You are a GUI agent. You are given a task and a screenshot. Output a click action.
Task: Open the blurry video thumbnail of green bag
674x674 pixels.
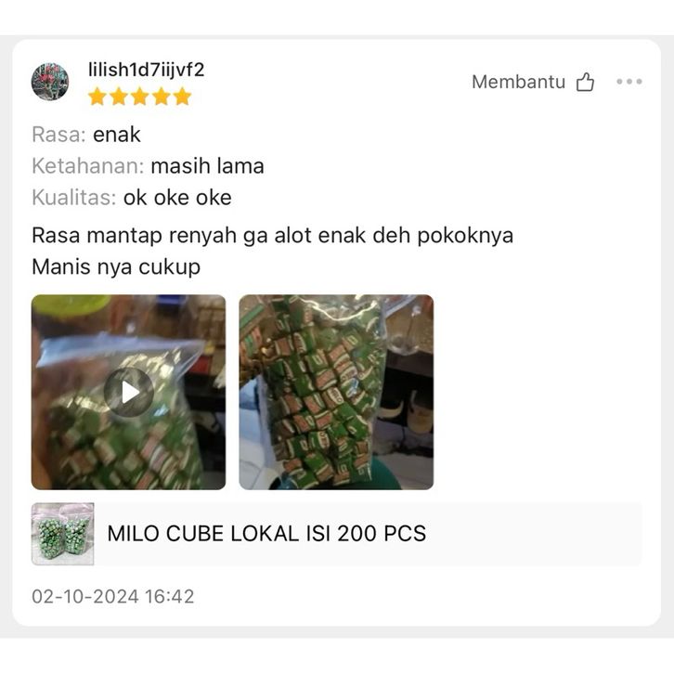pyautogui.click(x=128, y=392)
